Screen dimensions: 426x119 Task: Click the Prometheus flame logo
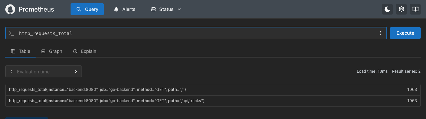pos(10,9)
